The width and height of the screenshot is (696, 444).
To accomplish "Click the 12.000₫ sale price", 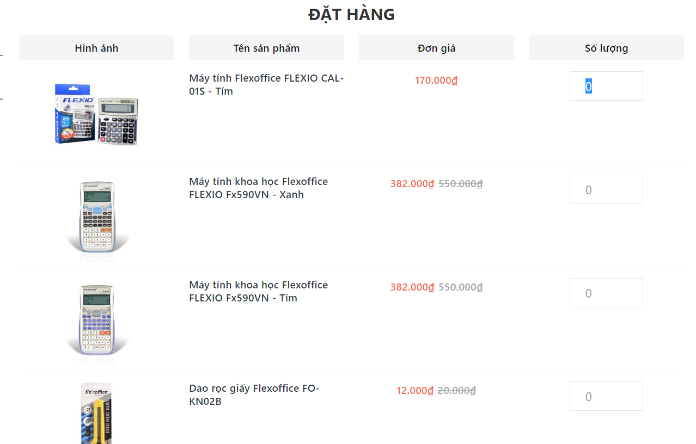I will tap(415, 391).
